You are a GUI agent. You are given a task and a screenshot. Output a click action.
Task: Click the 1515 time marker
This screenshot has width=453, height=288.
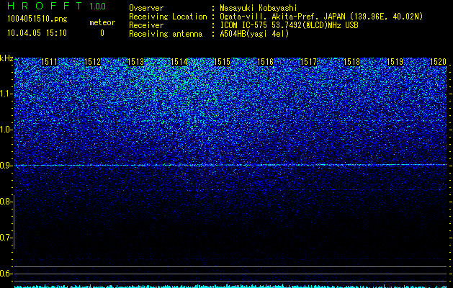pos(222,62)
